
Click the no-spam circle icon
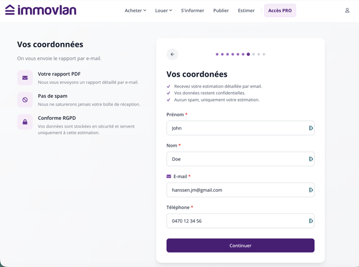click(25, 100)
